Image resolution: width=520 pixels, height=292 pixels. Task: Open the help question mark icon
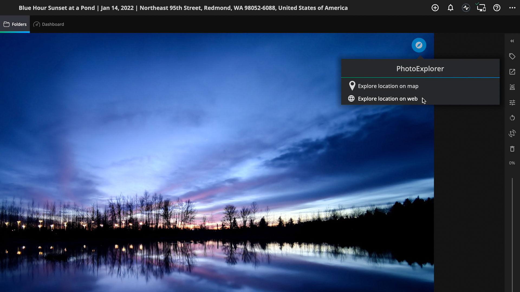(x=497, y=8)
